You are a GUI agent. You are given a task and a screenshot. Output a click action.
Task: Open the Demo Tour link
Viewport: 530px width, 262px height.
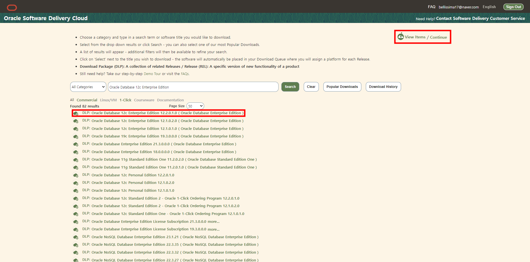coord(152,74)
